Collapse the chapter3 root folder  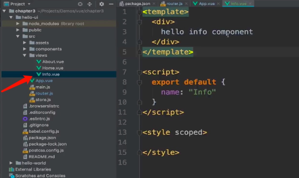tap(4, 11)
